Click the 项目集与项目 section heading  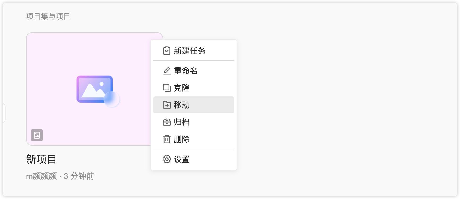pos(48,16)
